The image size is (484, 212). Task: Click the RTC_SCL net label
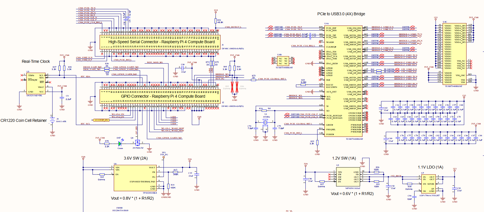[x=85, y=124]
